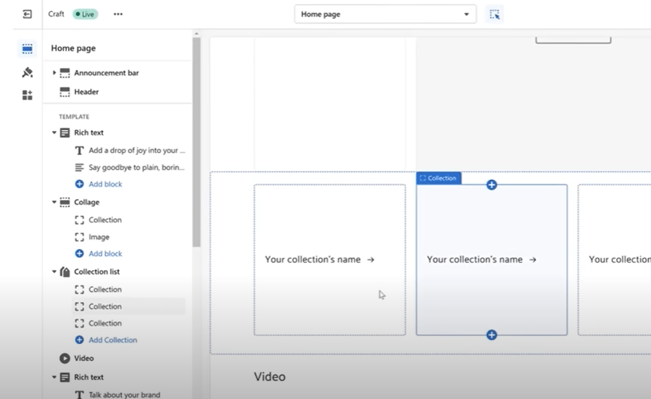Select the Video section in sidebar
This screenshot has width=651, height=399.
[83, 358]
